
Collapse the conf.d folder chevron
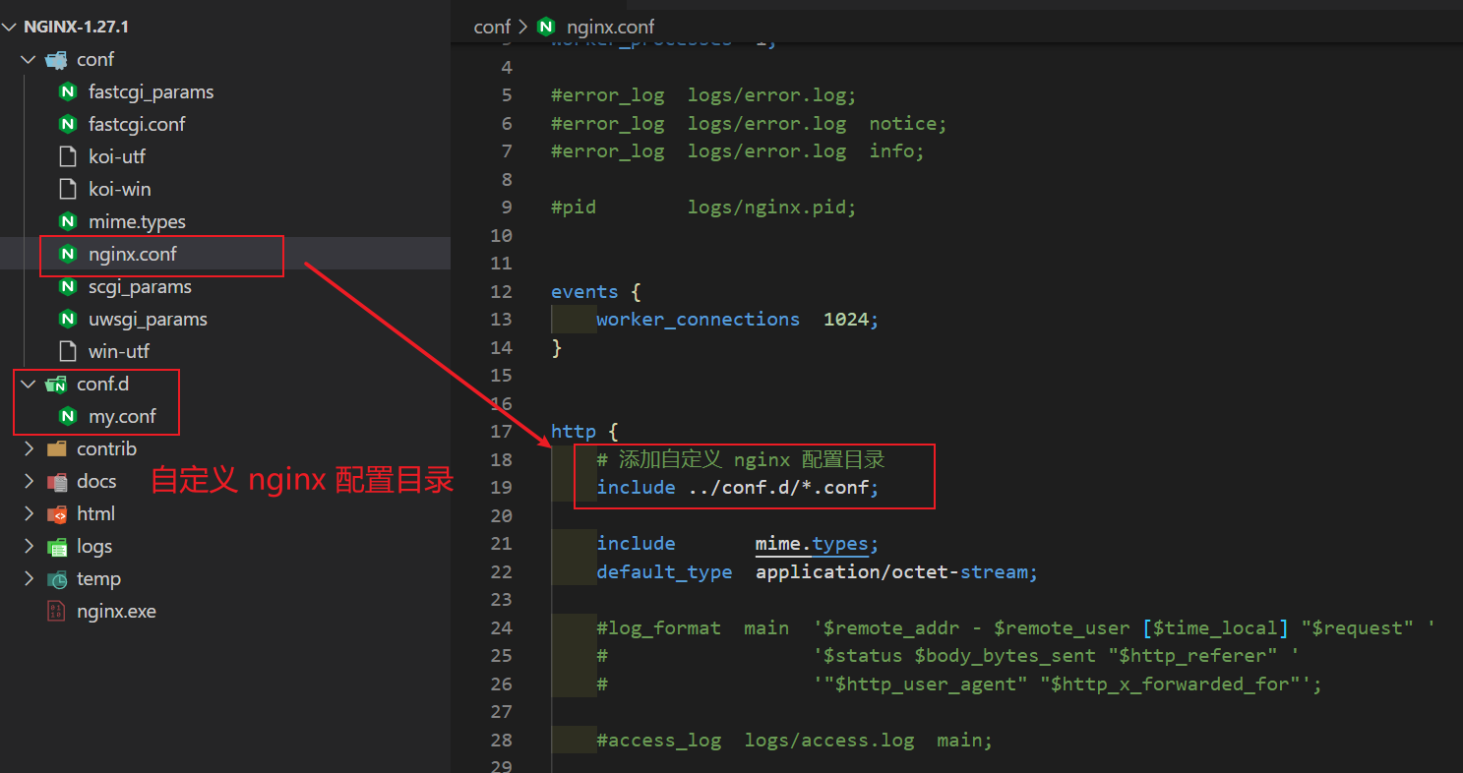coord(29,384)
